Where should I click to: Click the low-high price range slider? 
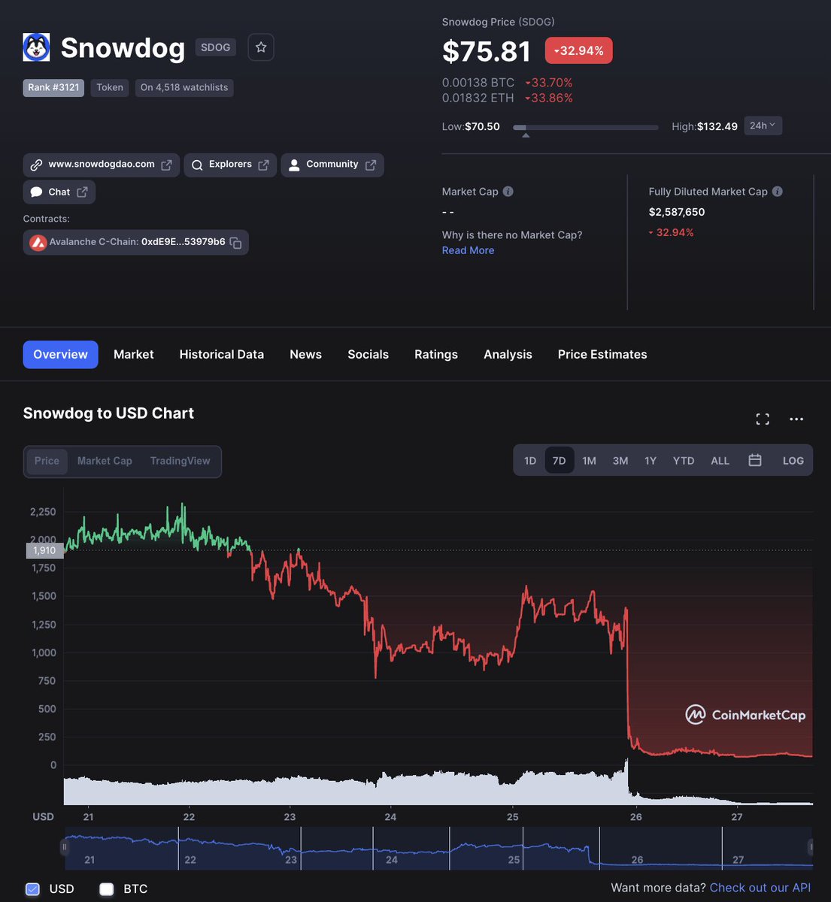coord(585,129)
